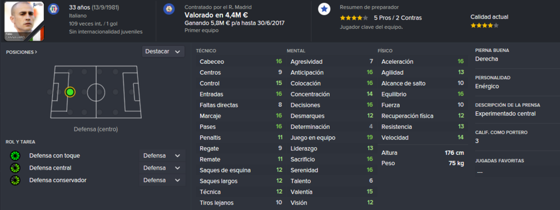Click the Defensa central role suitability icon
The height and width of the screenshot is (210, 560).
(15, 168)
